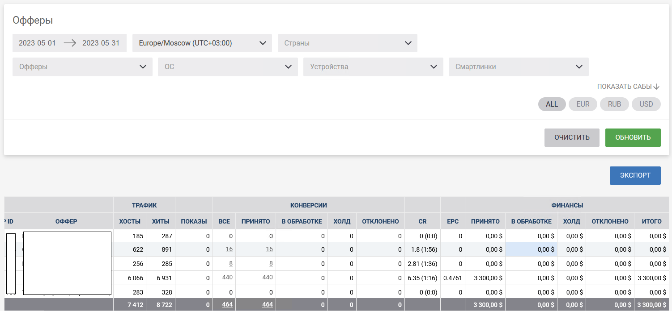Viewport: 672px width, 311px height.
Task: Click the 464 total accepted conversions link
Action: coord(267,304)
